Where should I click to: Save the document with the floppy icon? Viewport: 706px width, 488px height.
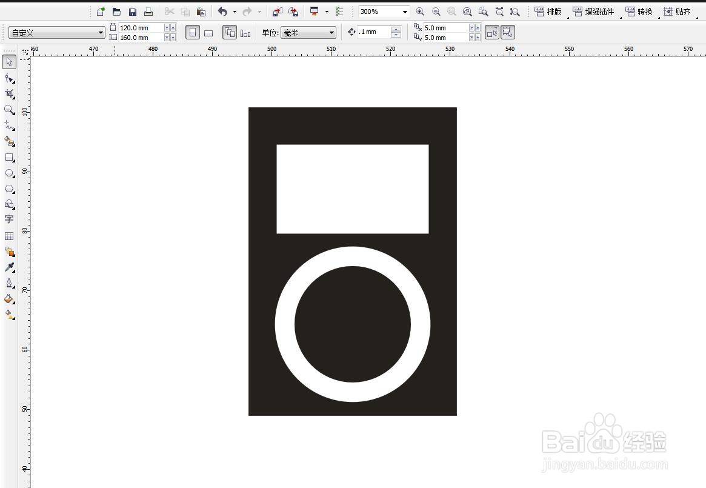[132, 12]
